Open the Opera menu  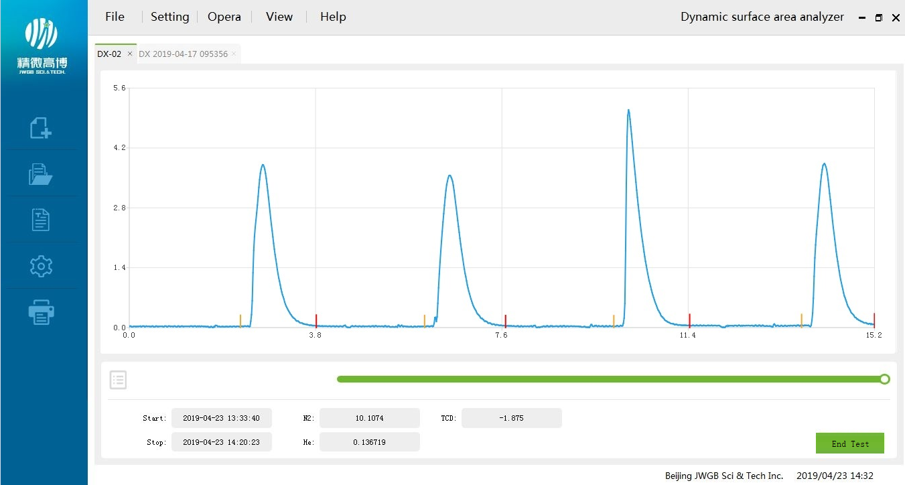[x=224, y=17]
